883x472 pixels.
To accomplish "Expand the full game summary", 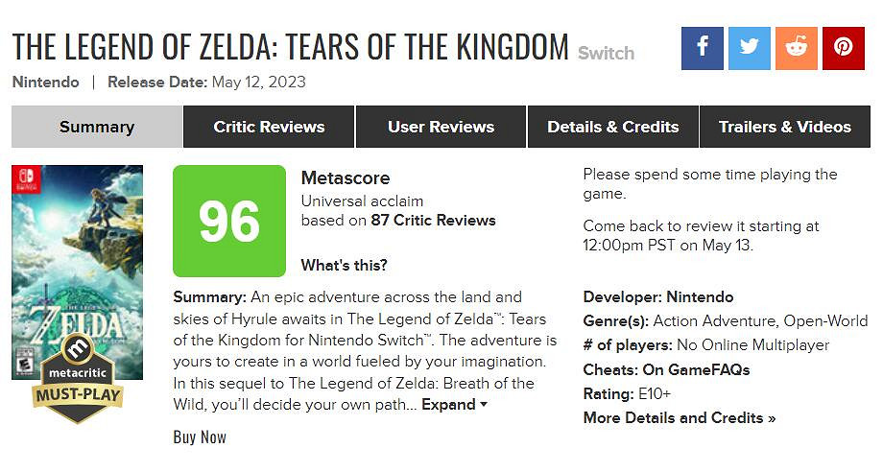I will point(454,405).
